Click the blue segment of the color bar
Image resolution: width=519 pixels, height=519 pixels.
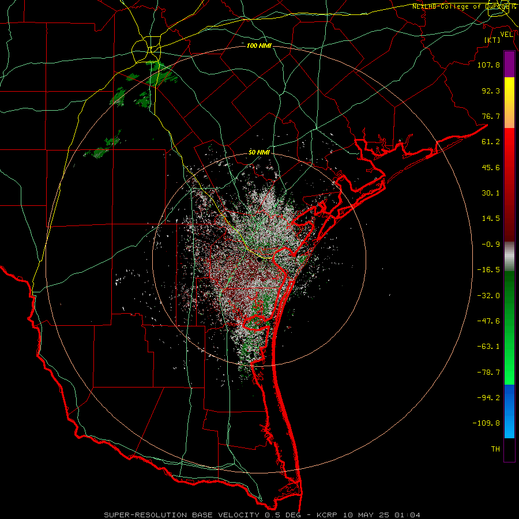click(509, 411)
